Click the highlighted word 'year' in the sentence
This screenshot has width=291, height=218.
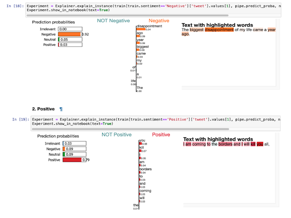point(272,30)
